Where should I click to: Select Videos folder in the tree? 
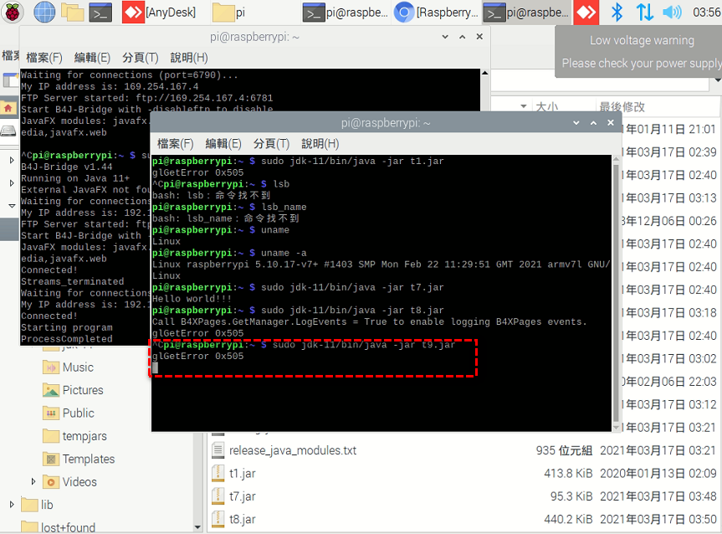coord(79,482)
